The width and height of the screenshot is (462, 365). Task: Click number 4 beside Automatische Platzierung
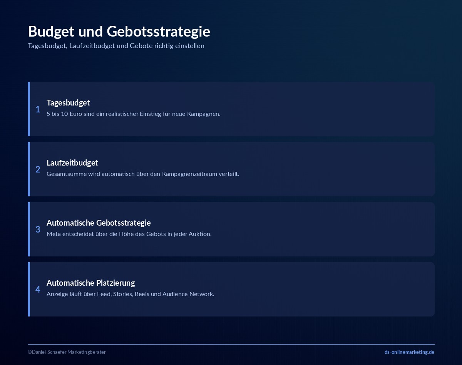pos(38,290)
